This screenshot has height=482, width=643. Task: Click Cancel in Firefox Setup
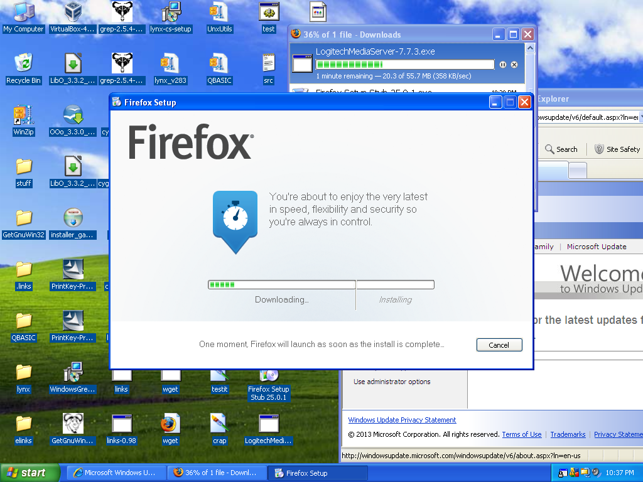coord(499,345)
